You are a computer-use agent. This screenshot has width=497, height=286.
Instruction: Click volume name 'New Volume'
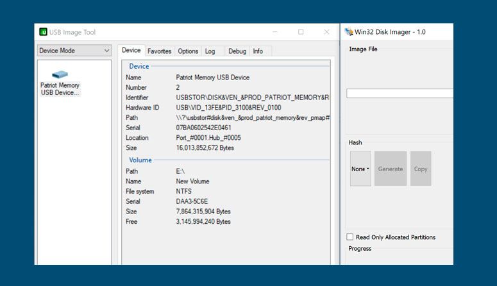[x=193, y=181]
